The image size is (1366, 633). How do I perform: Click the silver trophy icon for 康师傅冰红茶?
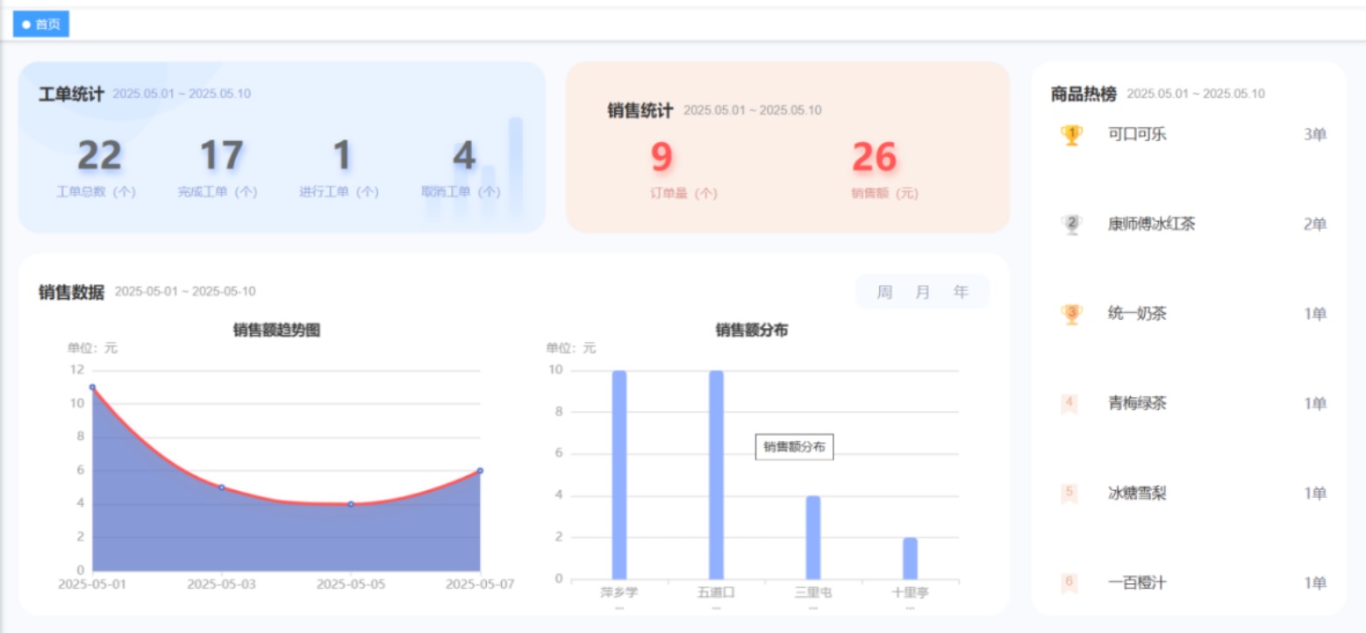(x=1070, y=224)
